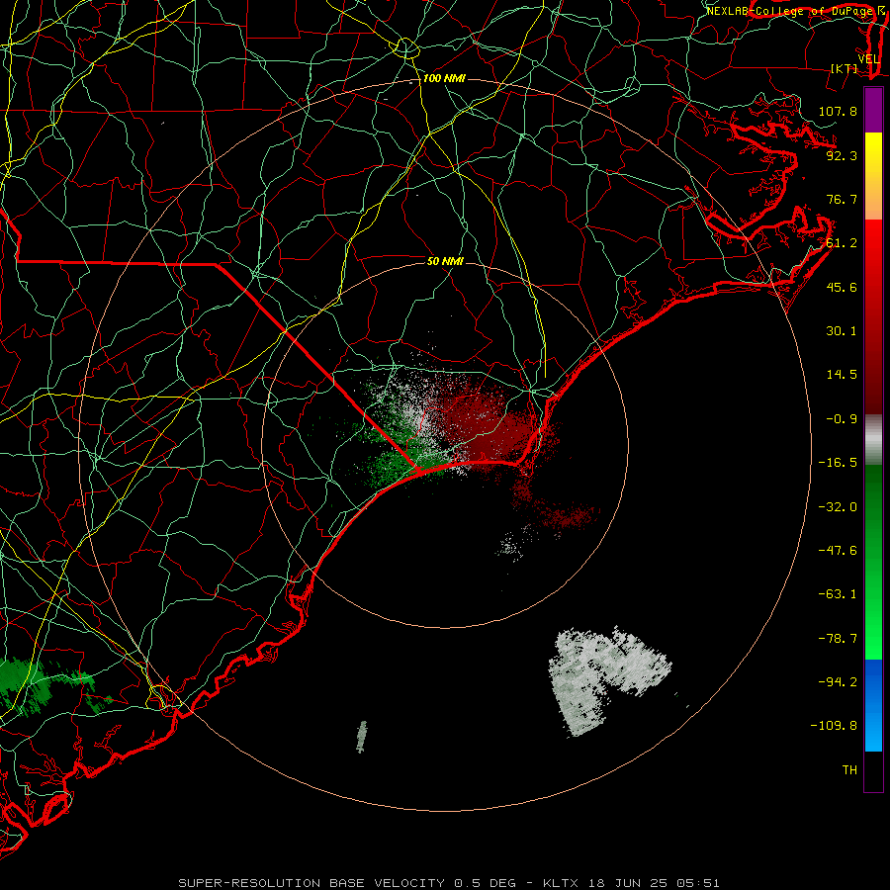Click the 50 NMI range ring label
This screenshot has width=890, height=890.
click(445, 261)
